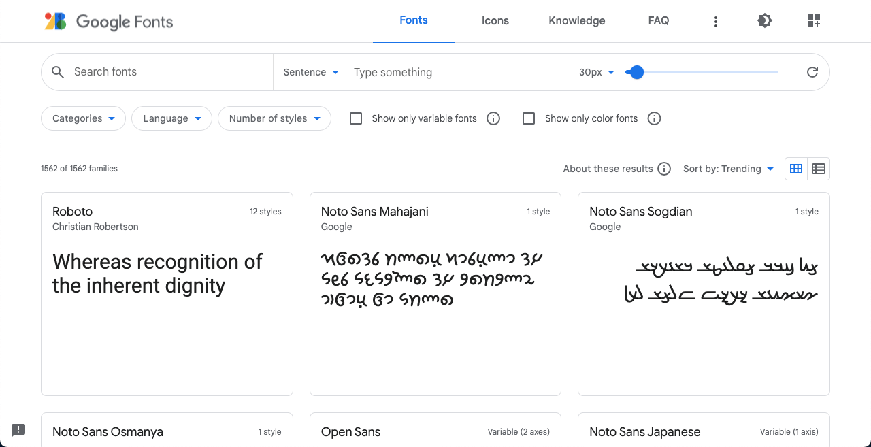Open info icon beside variable fonts
The width and height of the screenshot is (871, 447).
click(x=493, y=118)
